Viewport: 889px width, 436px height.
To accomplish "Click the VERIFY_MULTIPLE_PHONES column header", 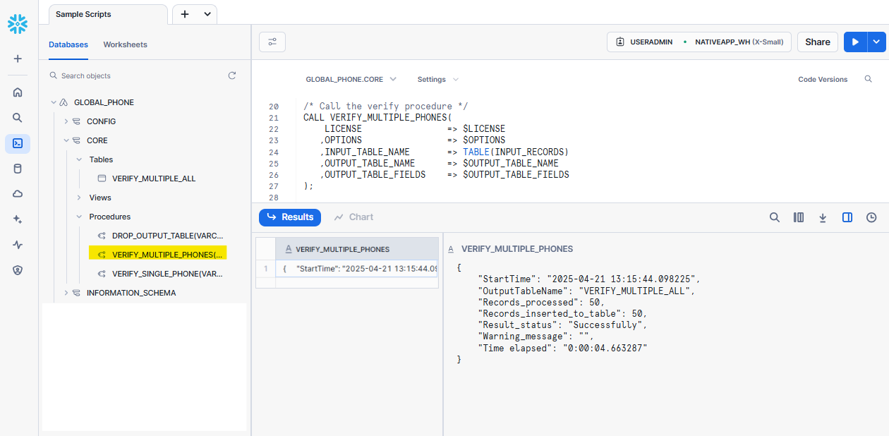I will (x=357, y=249).
